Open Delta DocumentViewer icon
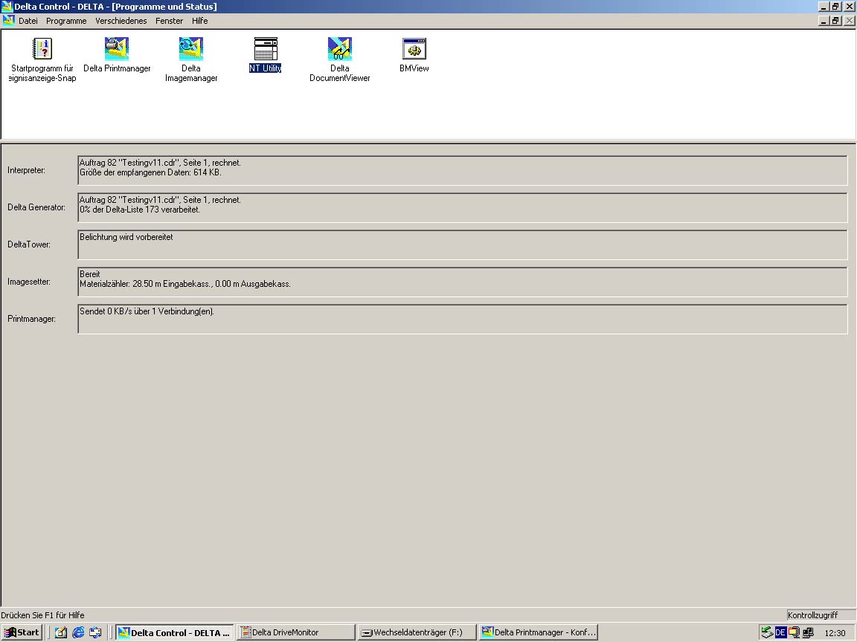Screen dimensions: 857x642 (339, 49)
